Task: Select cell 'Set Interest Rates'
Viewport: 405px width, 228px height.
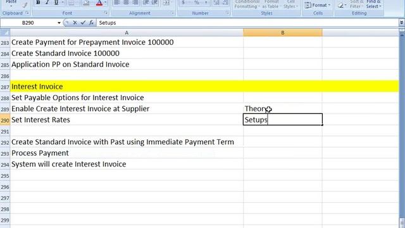Action: tap(127, 120)
